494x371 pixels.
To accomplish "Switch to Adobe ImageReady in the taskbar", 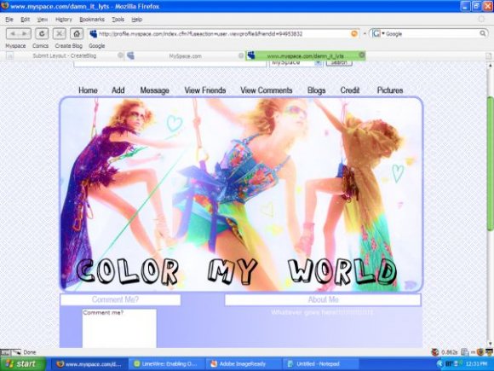I will 244,364.
